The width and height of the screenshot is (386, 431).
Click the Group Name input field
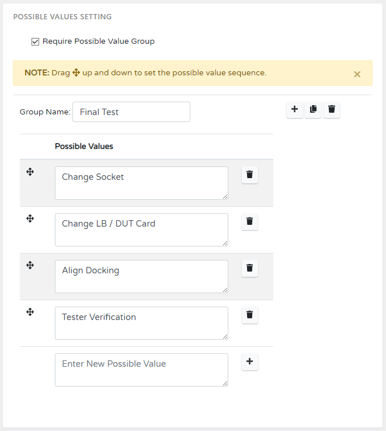131,112
